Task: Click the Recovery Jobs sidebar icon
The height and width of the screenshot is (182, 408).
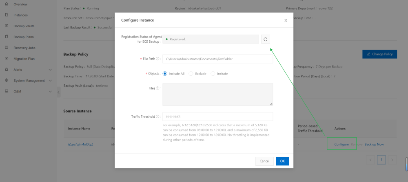Action: click(7, 48)
